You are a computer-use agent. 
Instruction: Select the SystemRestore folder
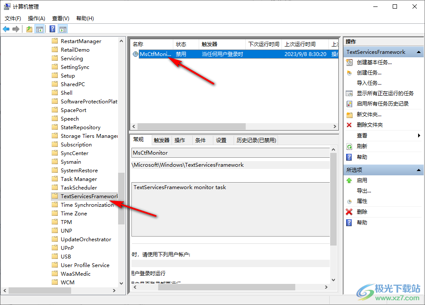[79, 170]
